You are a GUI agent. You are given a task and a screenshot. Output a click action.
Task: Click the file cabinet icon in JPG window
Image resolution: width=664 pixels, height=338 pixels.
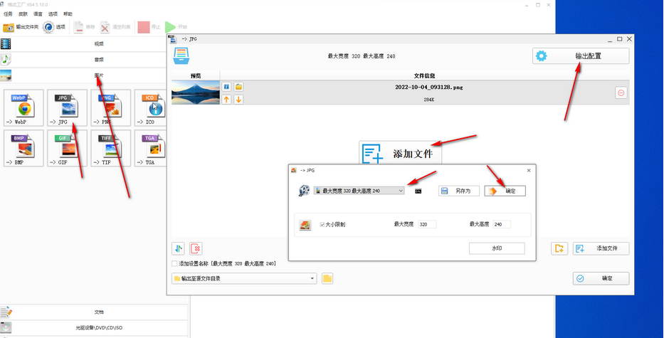181,56
